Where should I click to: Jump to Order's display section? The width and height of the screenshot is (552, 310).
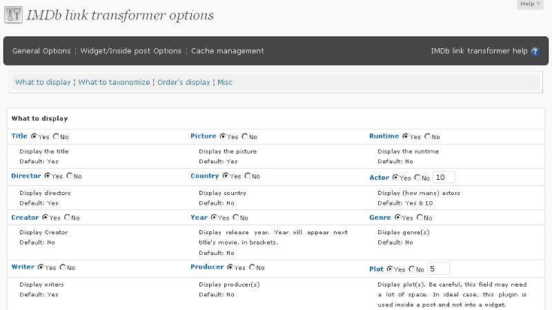click(x=184, y=82)
